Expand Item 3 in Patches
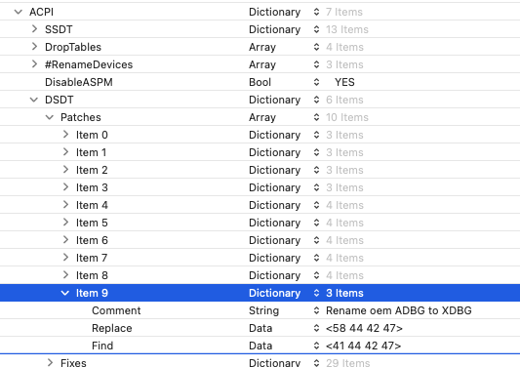The height and width of the screenshot is (367, 520). (x=65, y=187)
